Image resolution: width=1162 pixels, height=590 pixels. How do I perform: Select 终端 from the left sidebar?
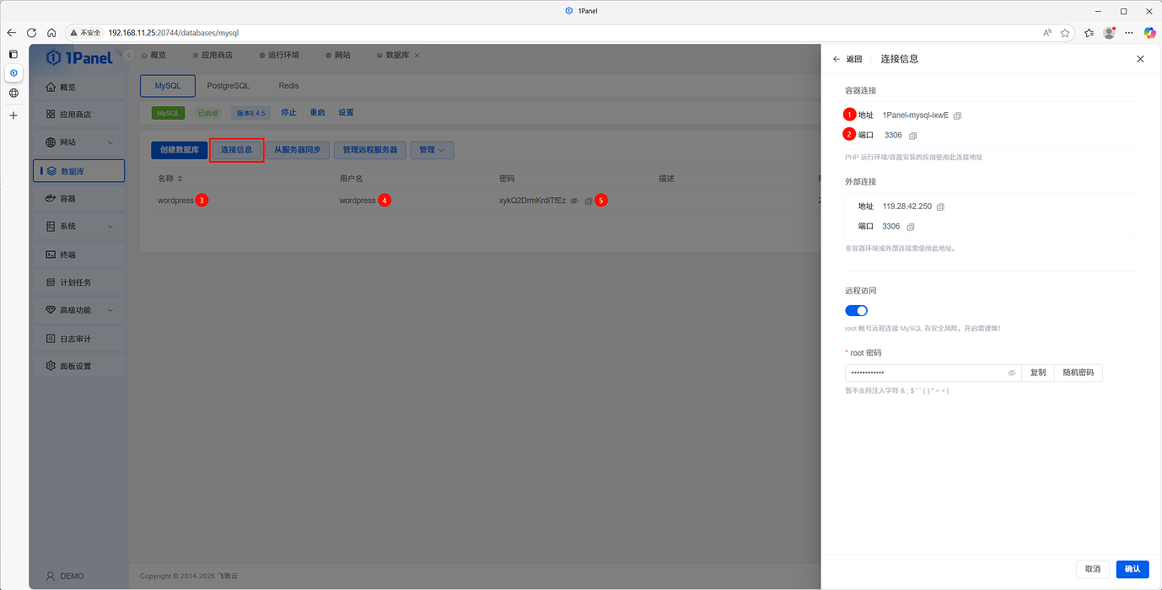(x=78, y=254)
